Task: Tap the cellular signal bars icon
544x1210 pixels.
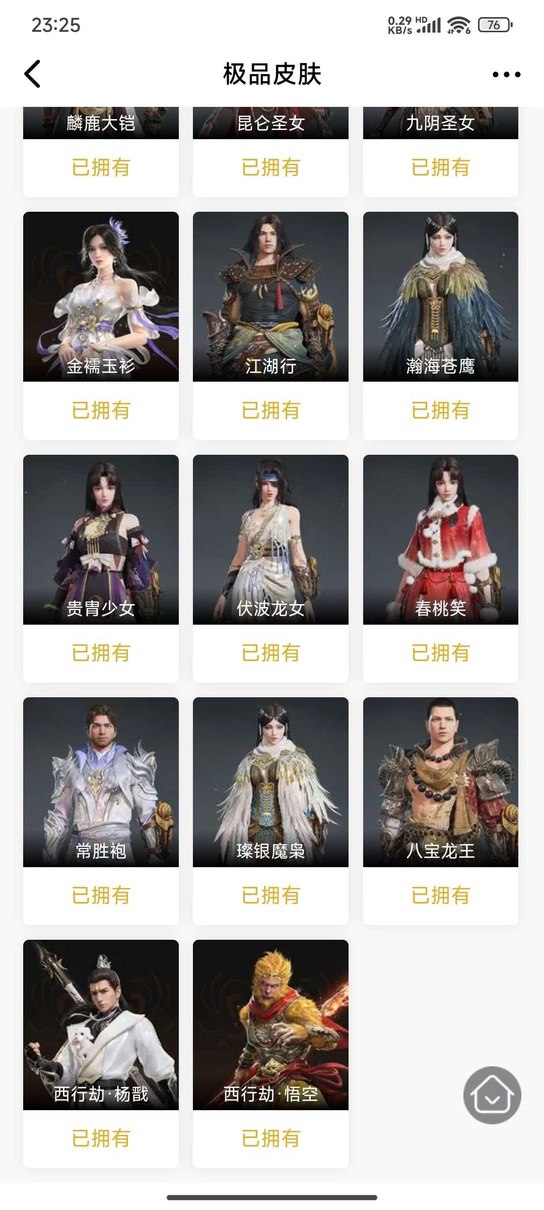Action: [429, 25]
